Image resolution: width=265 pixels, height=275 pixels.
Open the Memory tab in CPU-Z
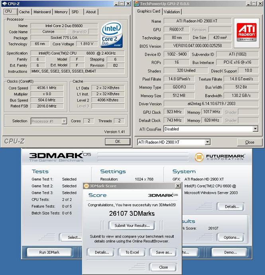[61, 12]
